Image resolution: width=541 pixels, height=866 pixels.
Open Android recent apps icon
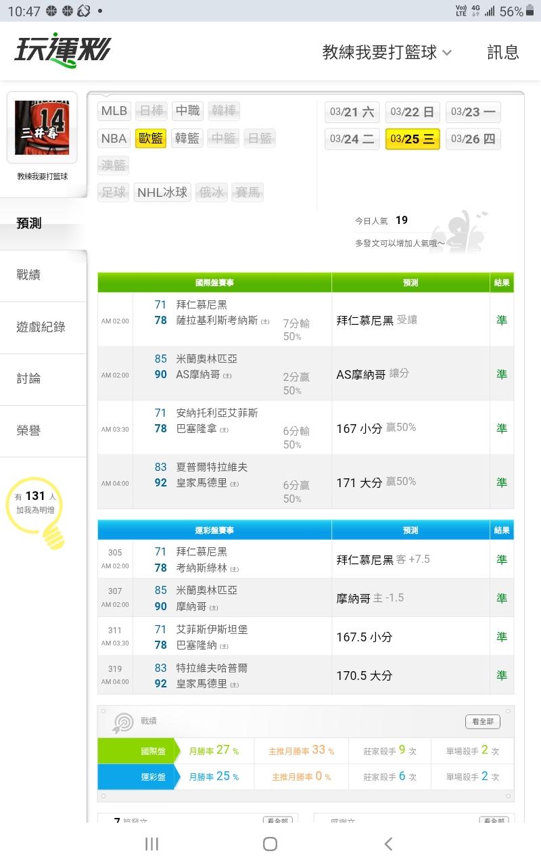tap(151, 844)
